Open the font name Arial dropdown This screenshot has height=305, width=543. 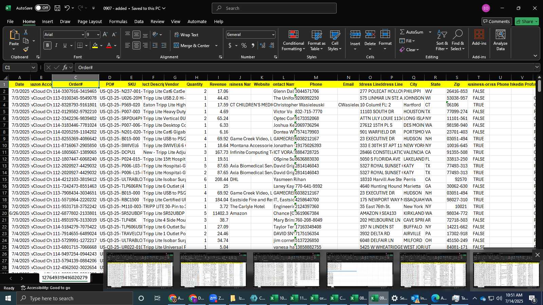click(82, 35)
